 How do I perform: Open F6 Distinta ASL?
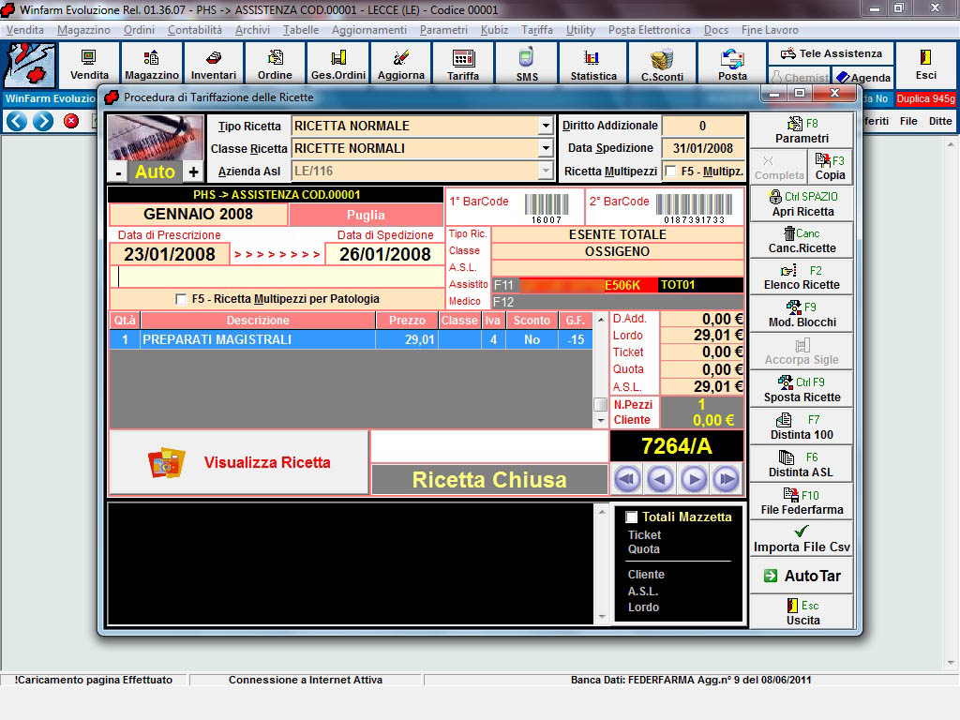click(802, 464)
